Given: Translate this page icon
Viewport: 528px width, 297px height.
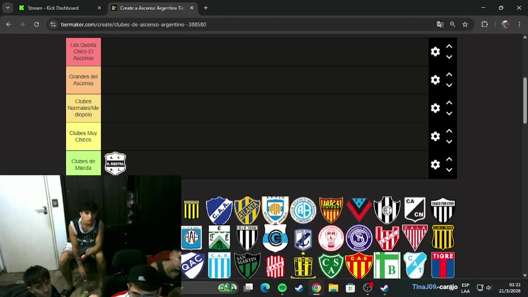Looking at the screenshot, I should (x=440, y=24).
